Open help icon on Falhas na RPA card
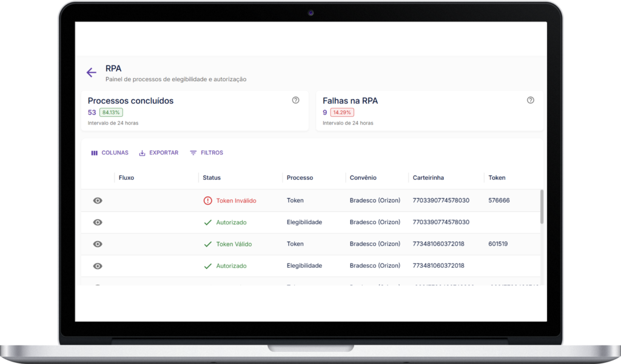The height and width of the screenshot is (364, 621). point(530,100)
